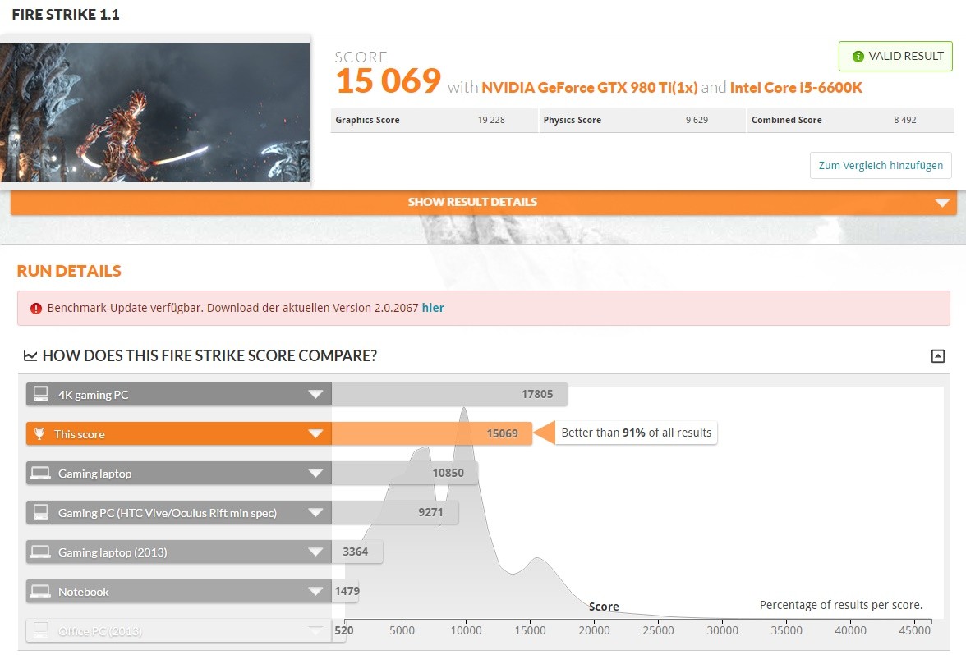Open the Intel Core i5-6600K link
Screen dimensions: 966x655
[796, 87]
